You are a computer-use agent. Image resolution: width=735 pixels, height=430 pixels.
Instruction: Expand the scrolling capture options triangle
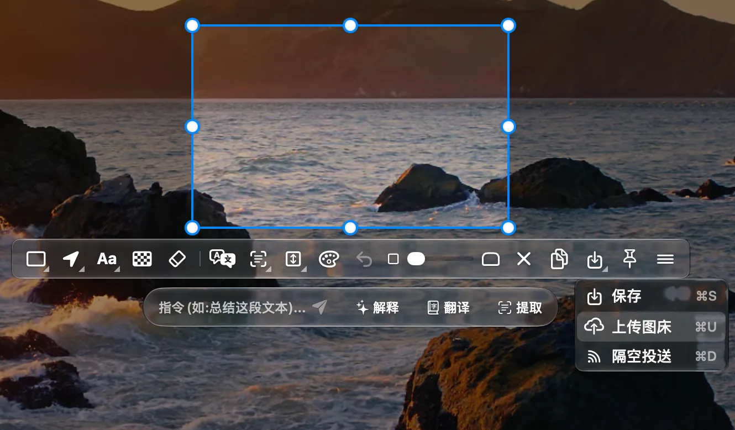point(304,269)
